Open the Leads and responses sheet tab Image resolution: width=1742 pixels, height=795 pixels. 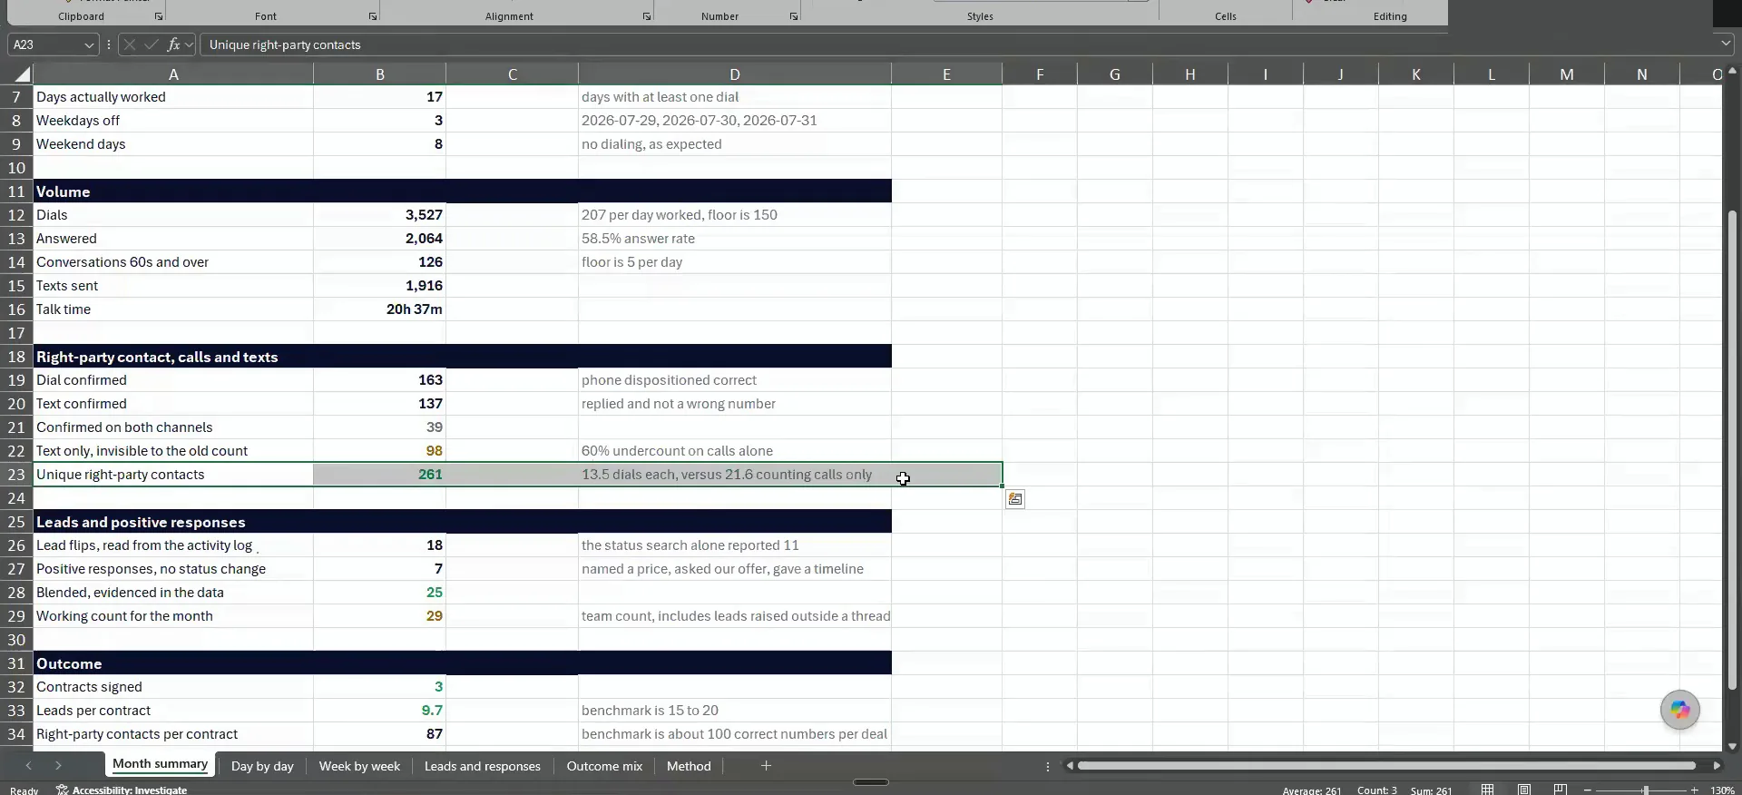(482, 766)
